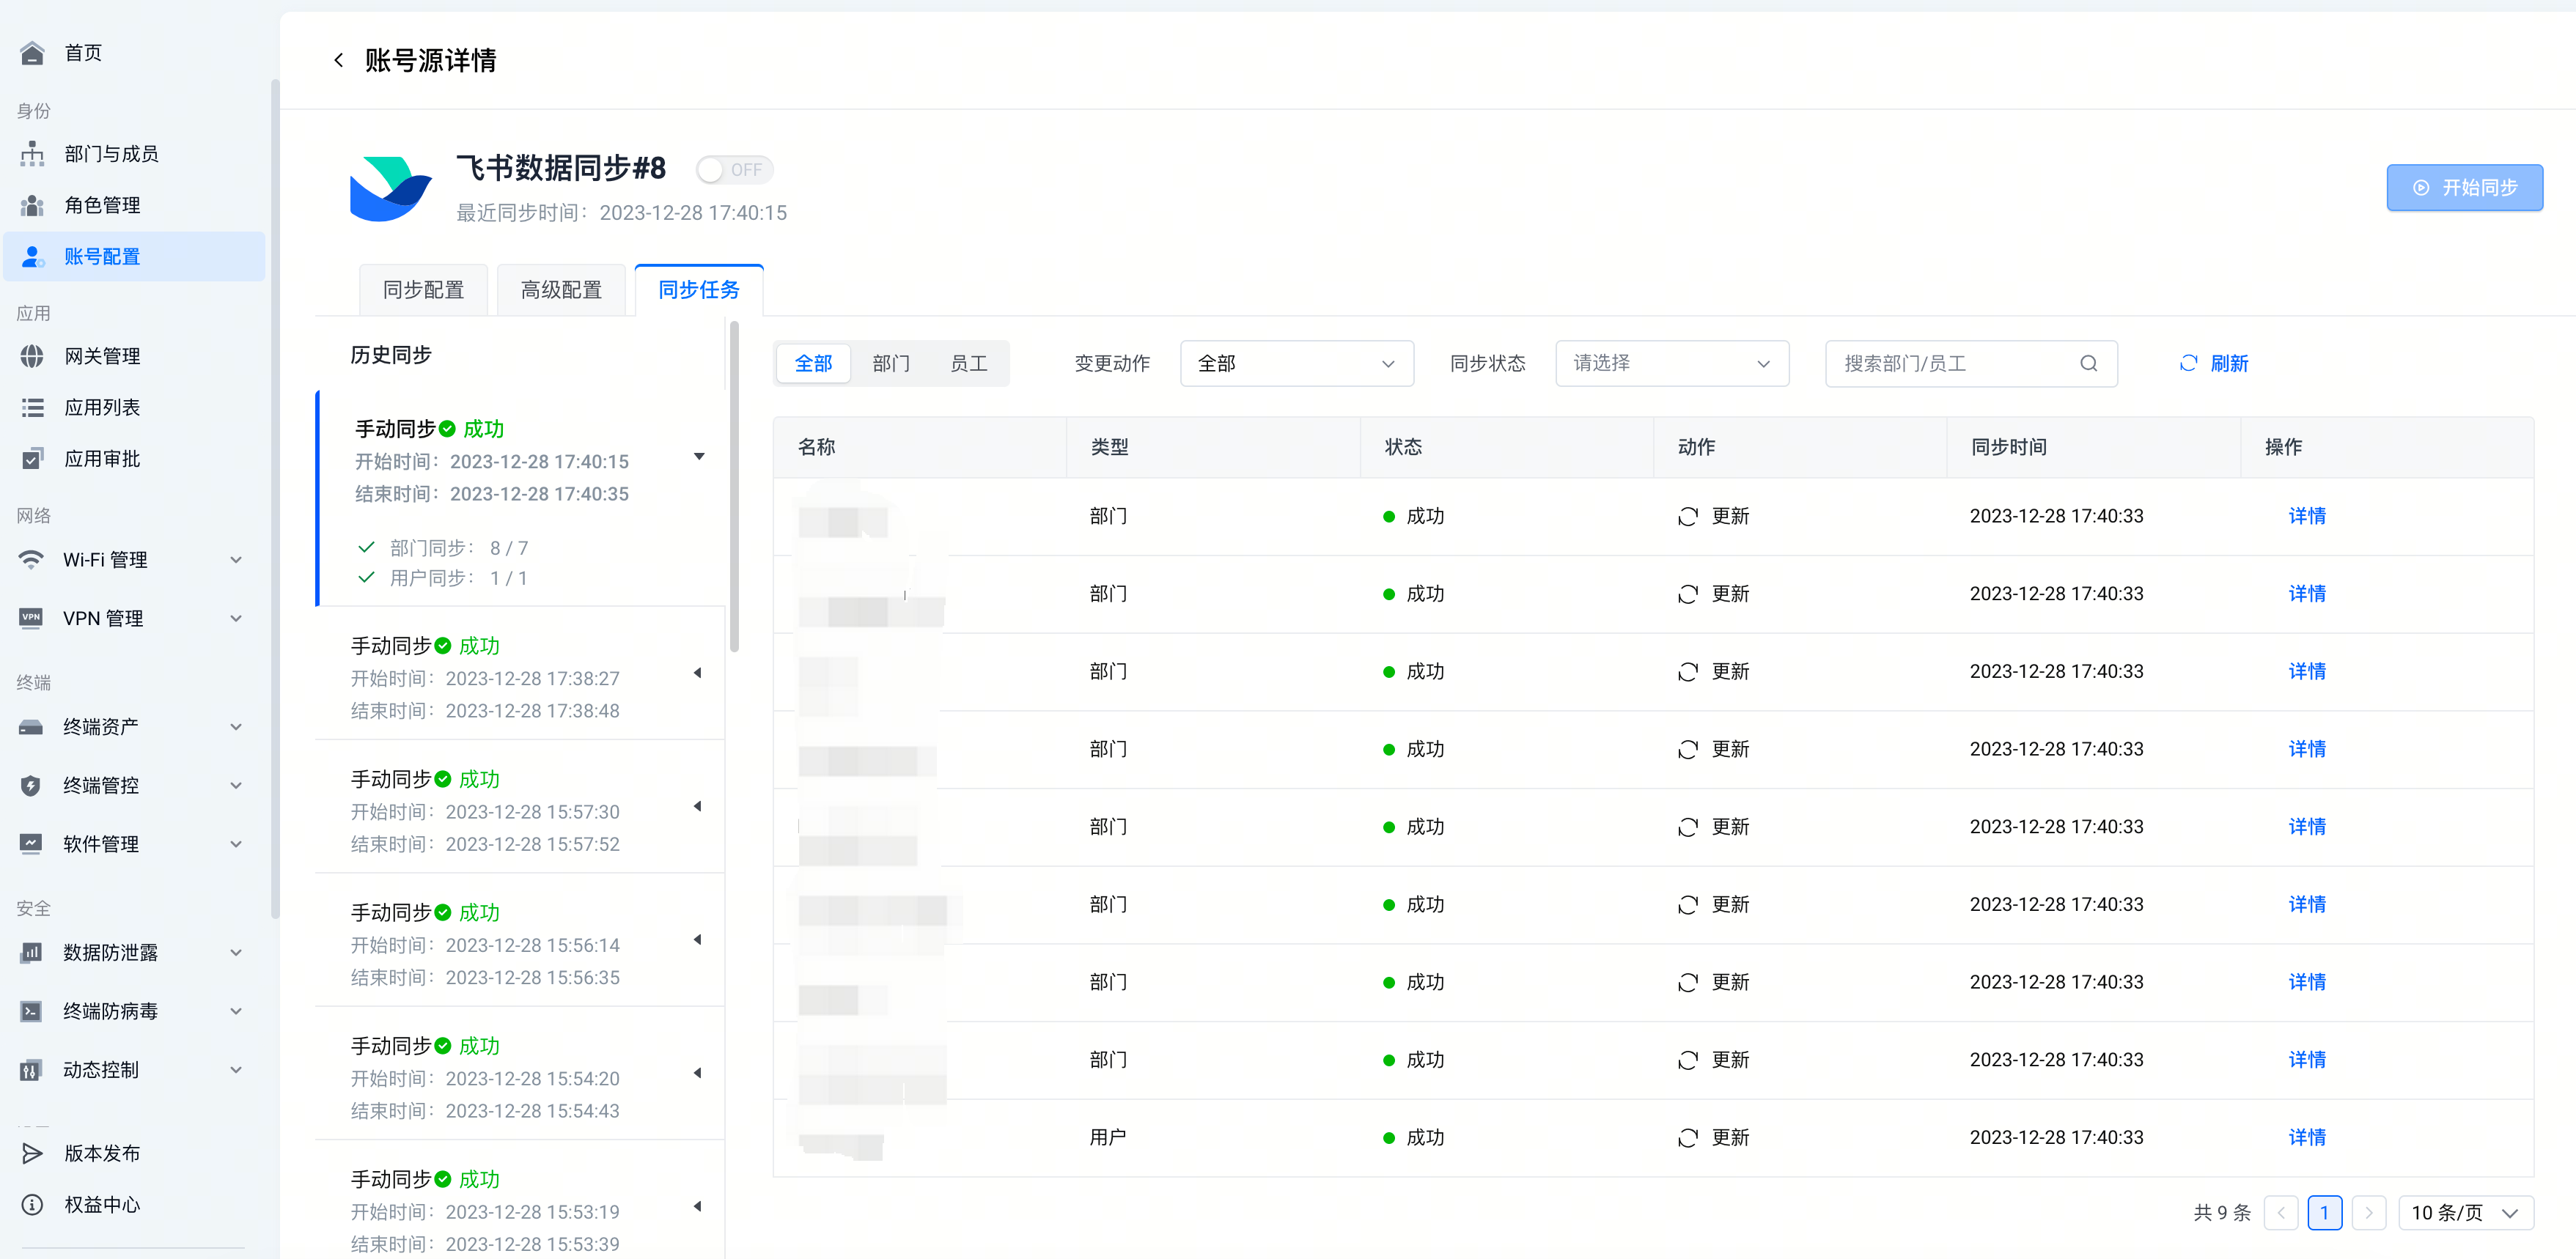The image size is (2576, 1259).
Task: Toggle the 飞书数据同步#8 OFF switch
Action: click(734, 170)
